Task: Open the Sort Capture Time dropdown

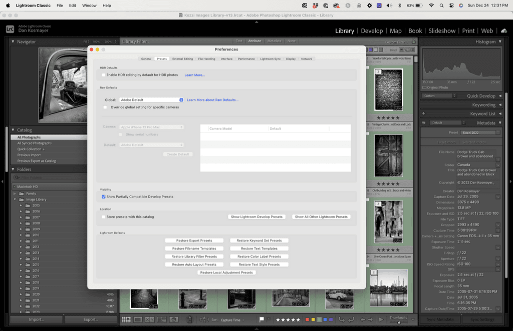Action: tap(232, 320)
